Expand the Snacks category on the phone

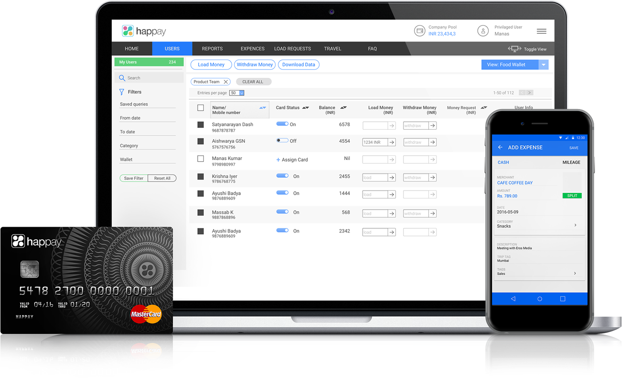click(x=576, y=225)
